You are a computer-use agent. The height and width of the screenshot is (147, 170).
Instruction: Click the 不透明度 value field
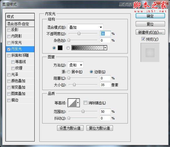coord(105,34)
